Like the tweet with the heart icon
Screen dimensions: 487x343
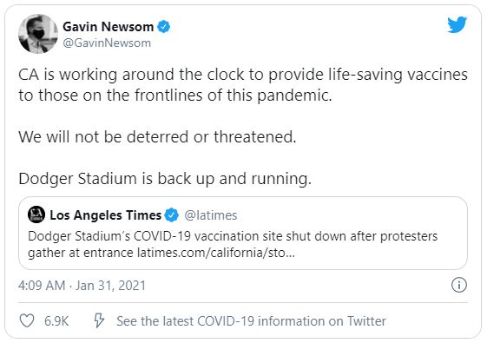[x=27, y=320]
